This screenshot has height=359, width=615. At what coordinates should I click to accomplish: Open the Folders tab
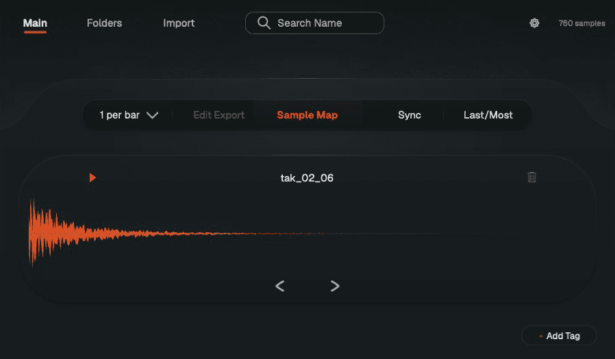104,23
